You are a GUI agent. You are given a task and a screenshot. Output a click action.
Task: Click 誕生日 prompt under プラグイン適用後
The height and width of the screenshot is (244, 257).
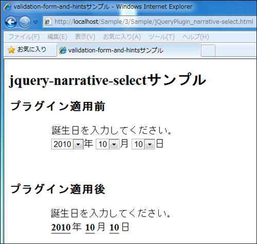111,213
